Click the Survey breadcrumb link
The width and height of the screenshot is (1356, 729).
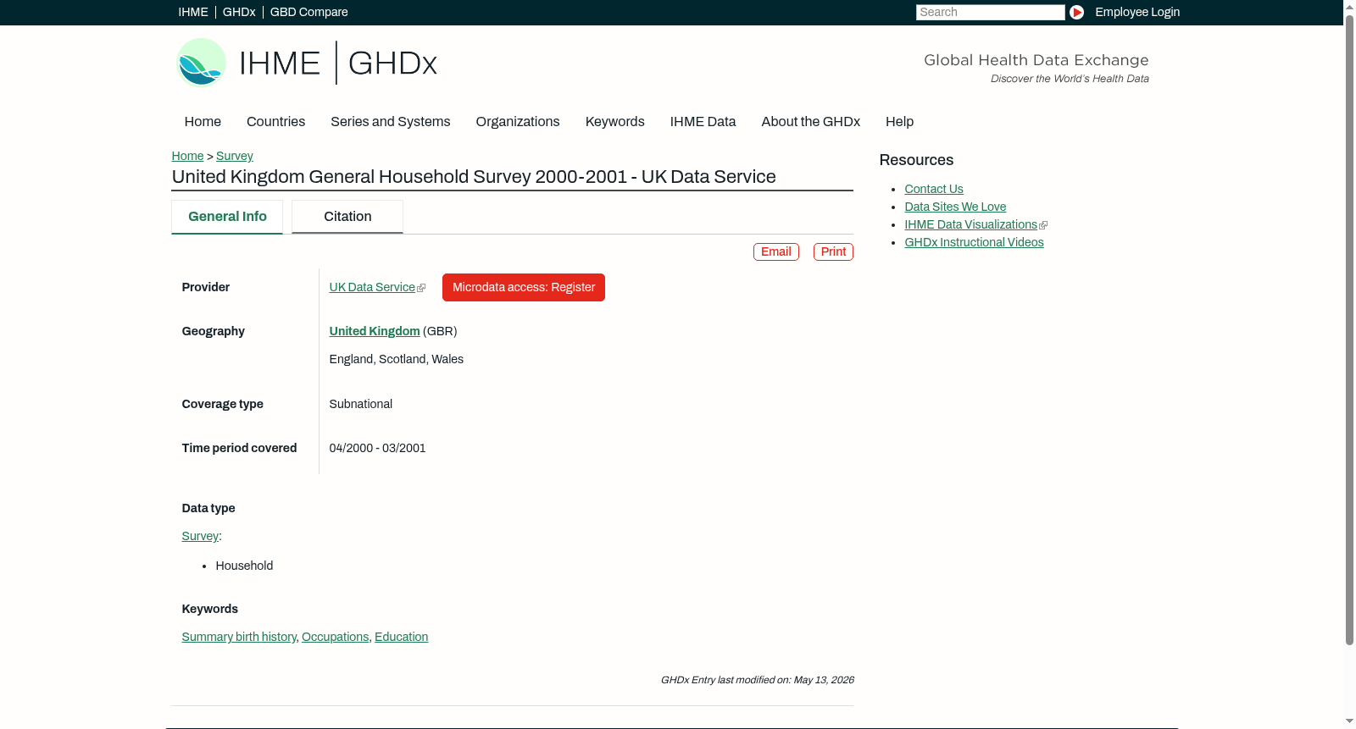pos(235,156)
